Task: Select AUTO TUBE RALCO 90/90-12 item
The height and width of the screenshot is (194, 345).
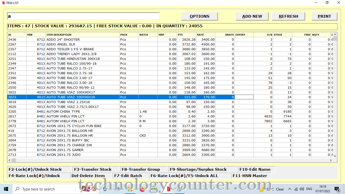Action: [170, 87]
